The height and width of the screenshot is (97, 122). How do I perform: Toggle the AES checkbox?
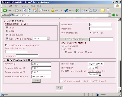tap(86, 52)
